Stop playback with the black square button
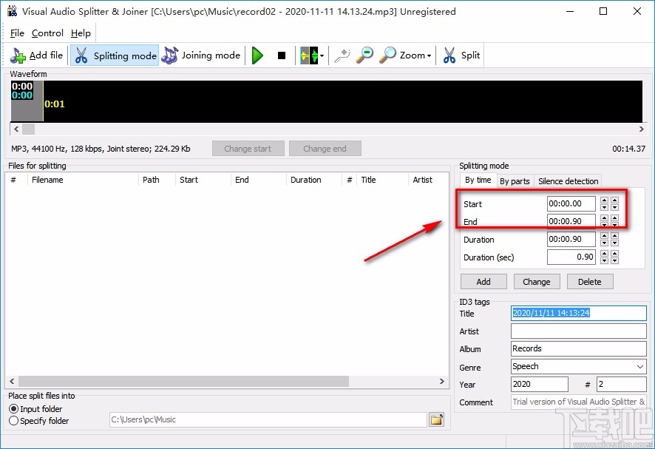This screenshot has width=655, height=449. tap(282, 55)
